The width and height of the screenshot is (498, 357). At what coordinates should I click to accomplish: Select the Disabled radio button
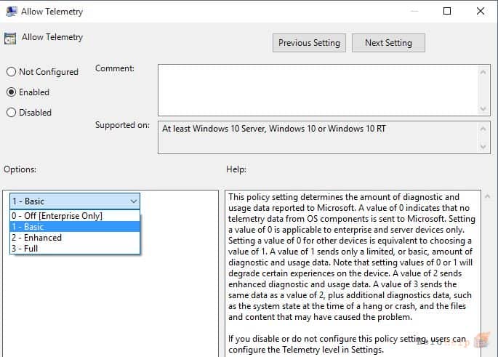11,113
